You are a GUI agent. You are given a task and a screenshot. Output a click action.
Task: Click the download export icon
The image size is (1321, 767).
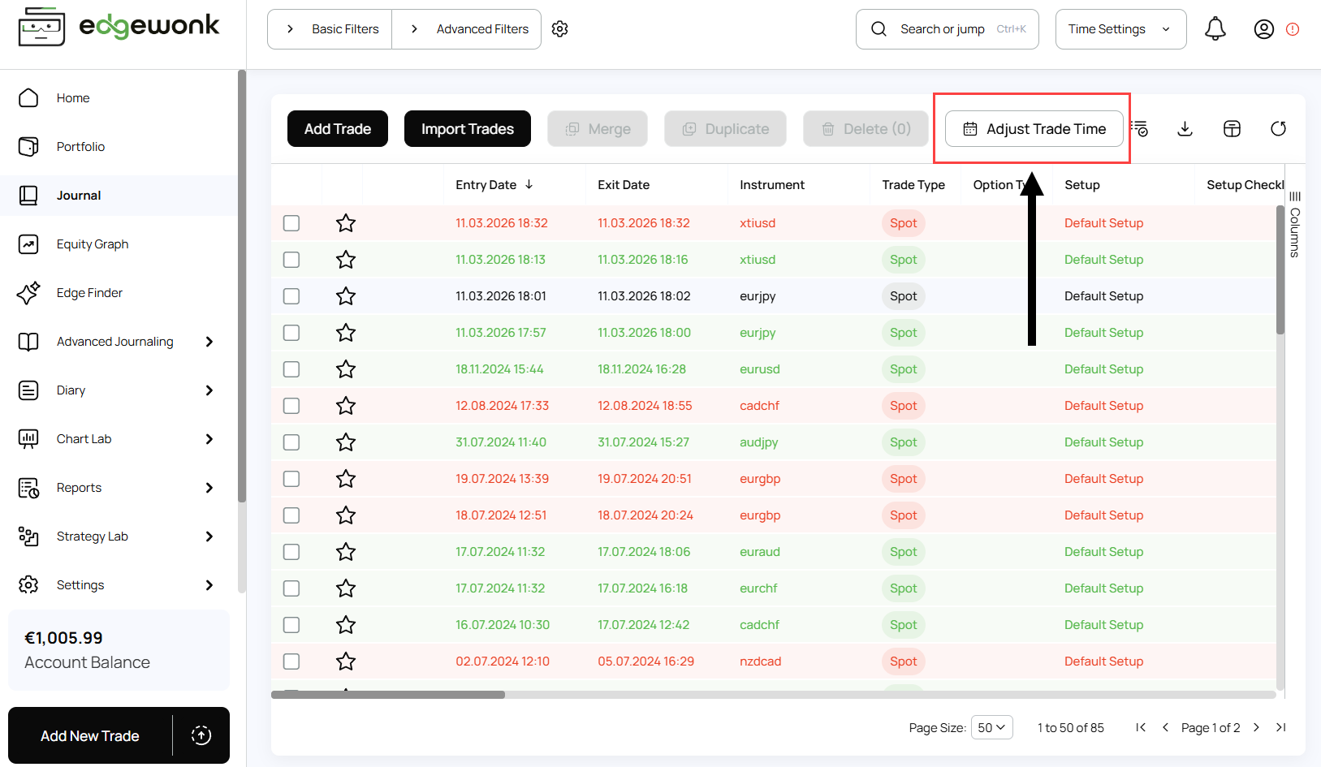click(x=1185, y=128)
